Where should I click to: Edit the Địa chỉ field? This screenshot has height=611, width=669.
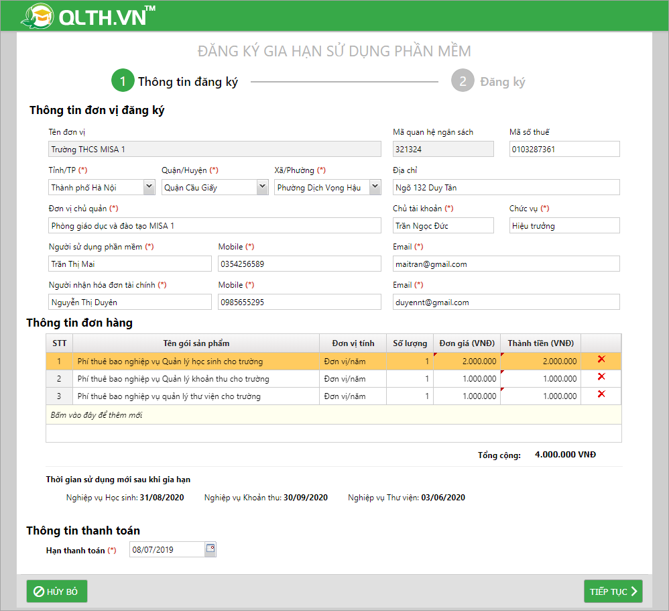[506, 187]
